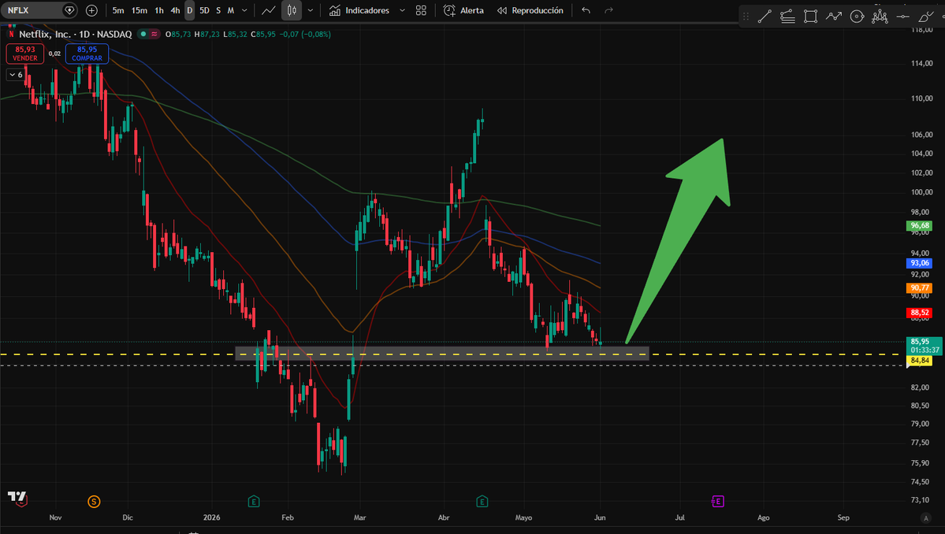Click the earnings E marker near Abr

pyautogui.click(x=482, y=502)
